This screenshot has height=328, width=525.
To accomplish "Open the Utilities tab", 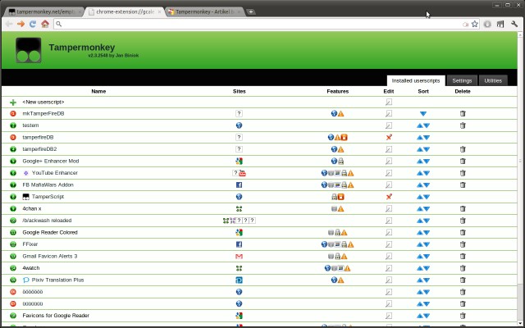I will tap(493, 80).
